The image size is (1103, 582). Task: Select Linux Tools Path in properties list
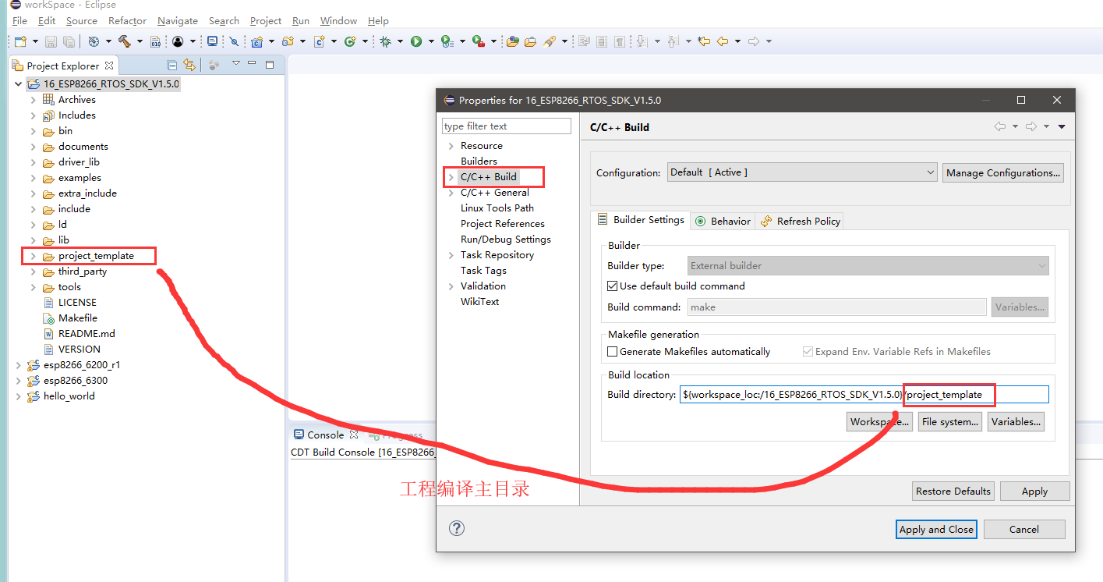click(x=497, y=208)
